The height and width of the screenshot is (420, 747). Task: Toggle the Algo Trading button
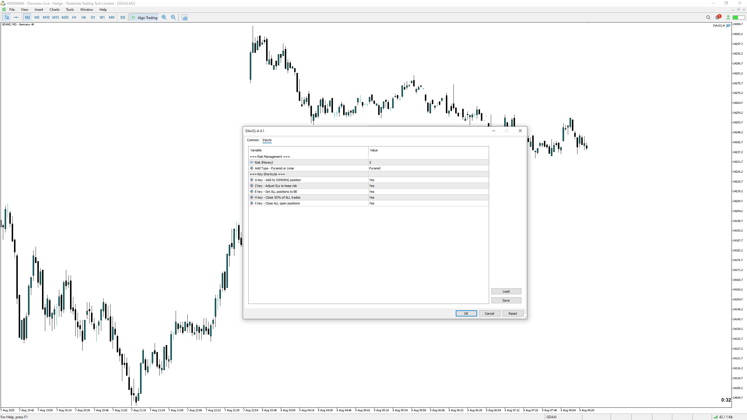(144, 17)
